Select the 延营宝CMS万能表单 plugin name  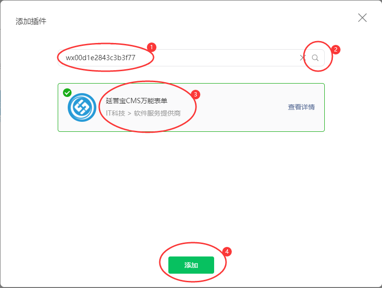136,101
